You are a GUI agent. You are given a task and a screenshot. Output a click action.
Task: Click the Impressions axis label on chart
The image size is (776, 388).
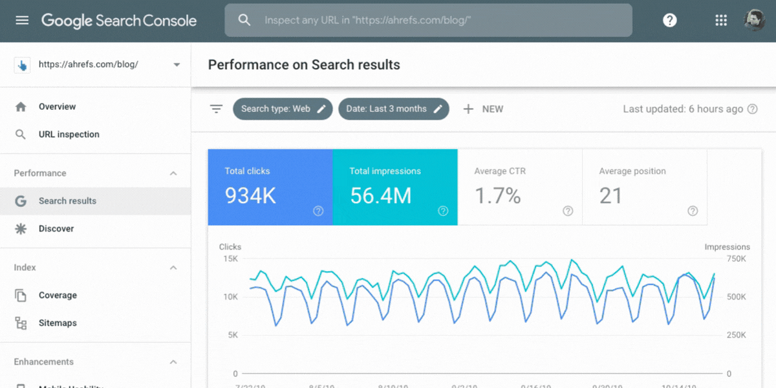click(727, 247)
